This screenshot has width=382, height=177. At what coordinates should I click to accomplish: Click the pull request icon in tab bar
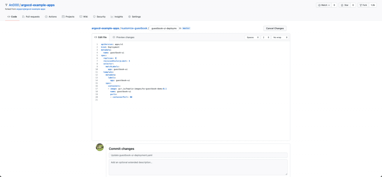pyautogui.click(x=23, y=17)
